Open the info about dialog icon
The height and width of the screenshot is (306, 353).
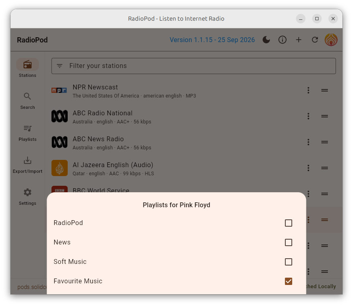[x=282, y=40]
